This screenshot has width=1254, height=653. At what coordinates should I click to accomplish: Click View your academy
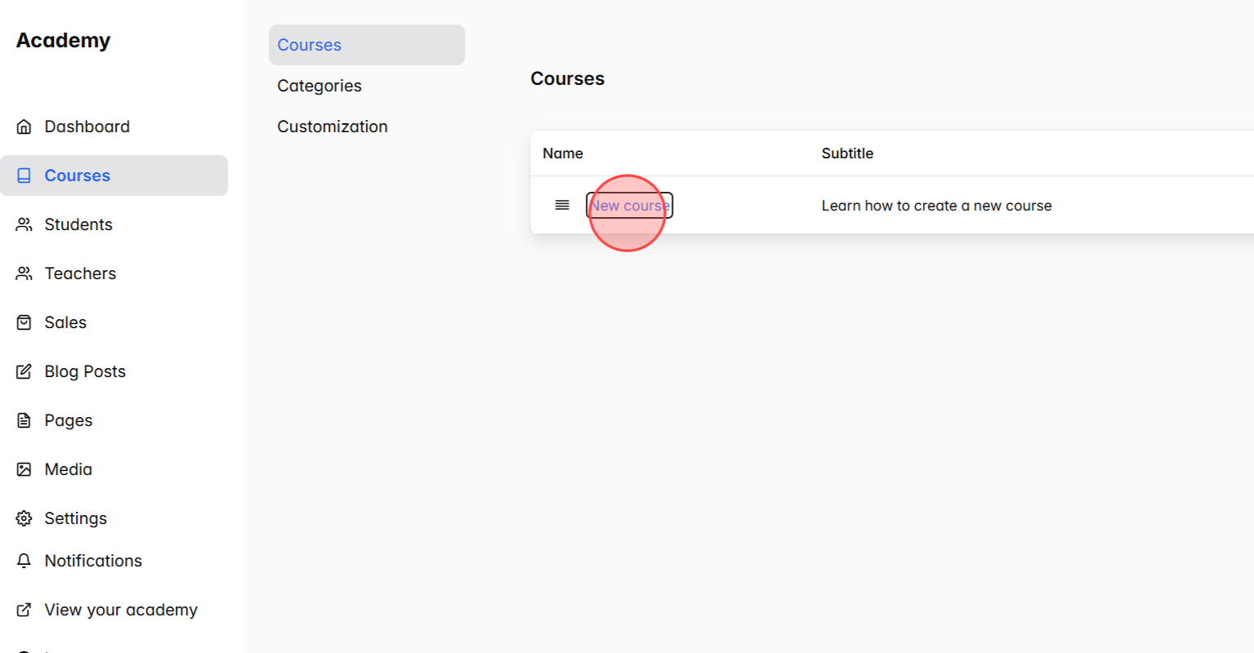point(121,610)
